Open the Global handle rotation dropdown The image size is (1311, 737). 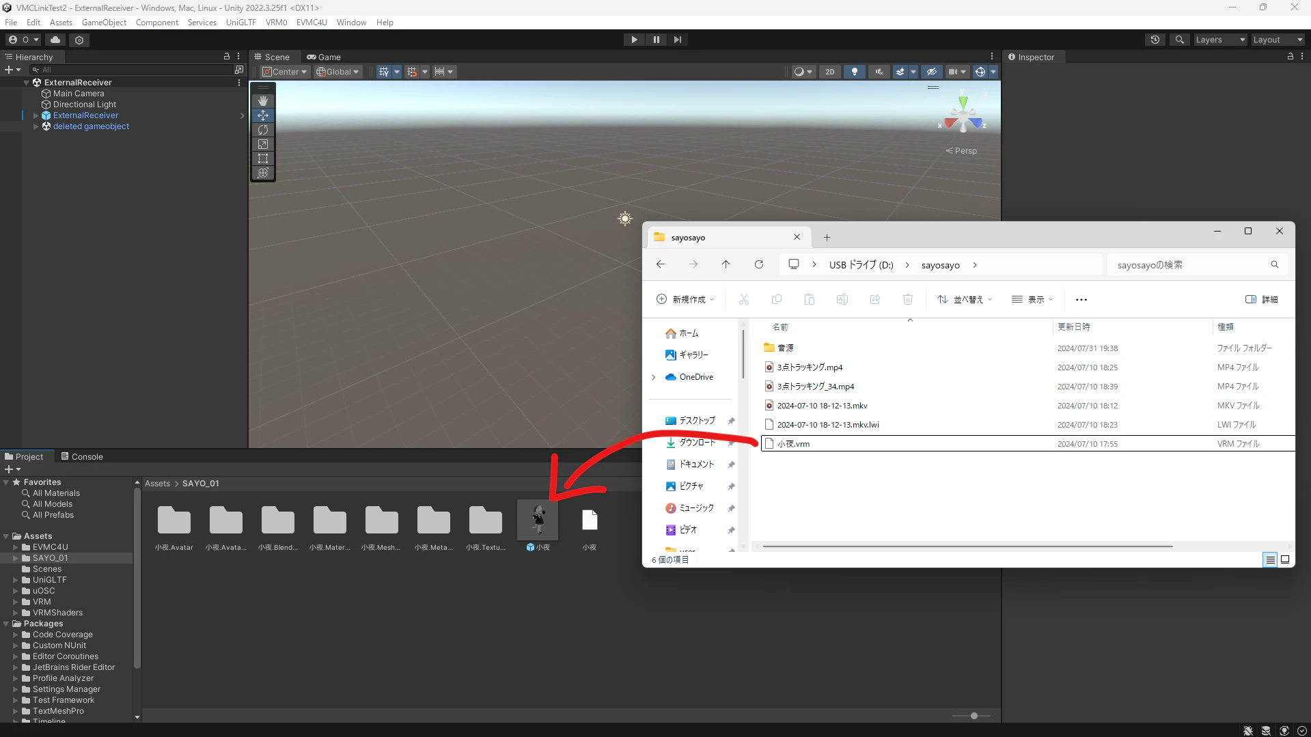point(337,72)
